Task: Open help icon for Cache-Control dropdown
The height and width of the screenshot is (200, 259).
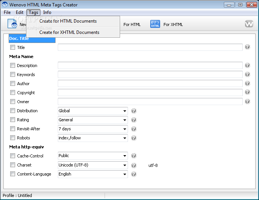Action: pyautogui.click(x=134, y=156)
